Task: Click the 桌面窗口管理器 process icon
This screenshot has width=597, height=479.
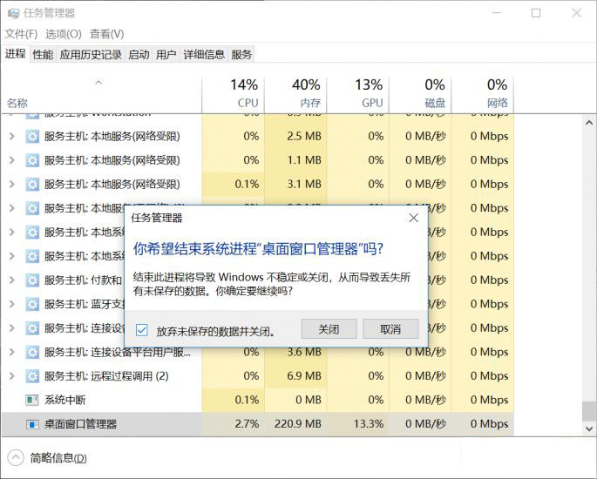Action: click(32, 424)
